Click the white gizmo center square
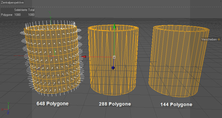 (114, 57)
